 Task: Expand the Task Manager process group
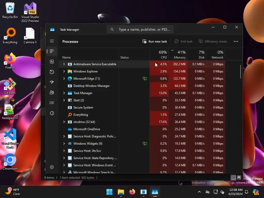(64, 93)
